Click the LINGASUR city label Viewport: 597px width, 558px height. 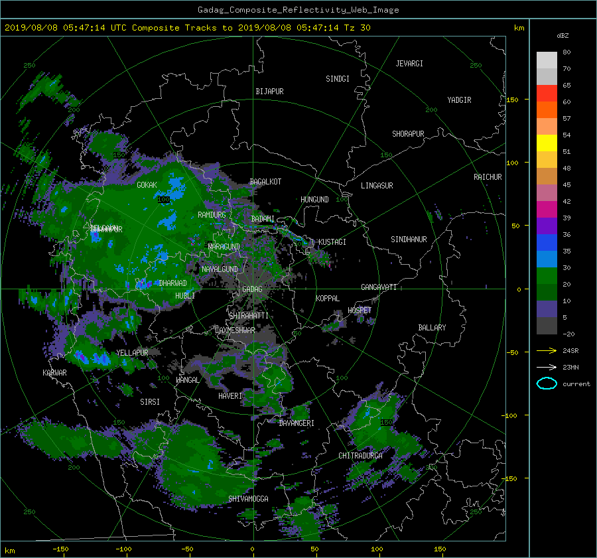click(377, 186)
